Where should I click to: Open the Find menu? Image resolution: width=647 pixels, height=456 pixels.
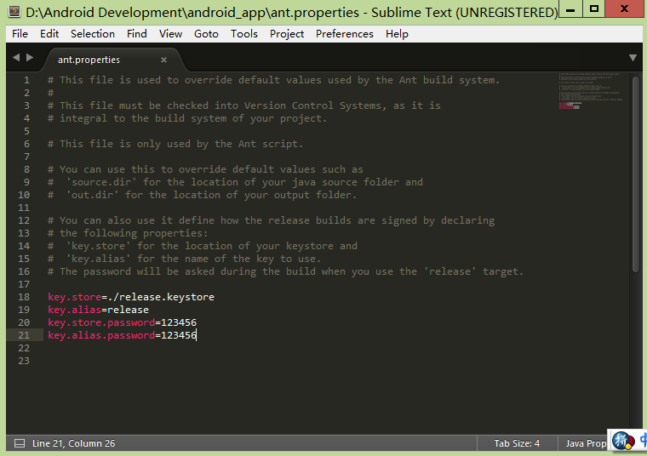pos(136,34)
